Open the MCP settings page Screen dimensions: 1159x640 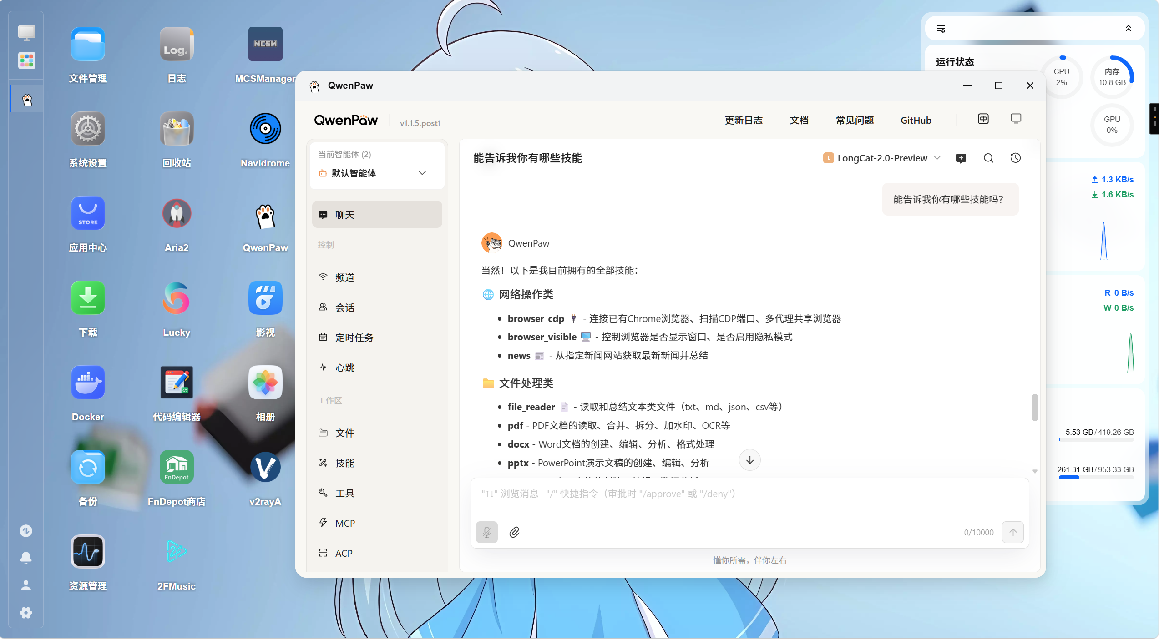pyautogui.click(x=377, y=523)
